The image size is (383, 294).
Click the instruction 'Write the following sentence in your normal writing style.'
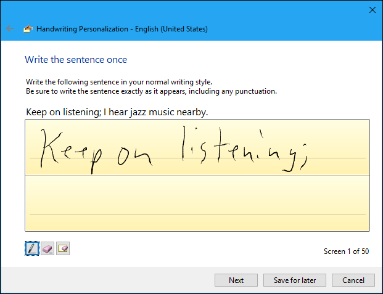coord(119,82)
